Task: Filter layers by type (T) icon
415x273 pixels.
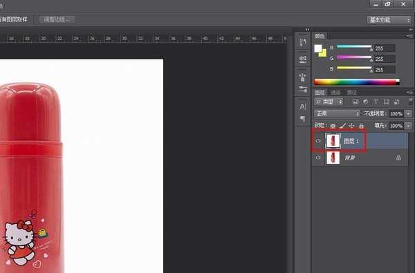Action: [376, 102]
